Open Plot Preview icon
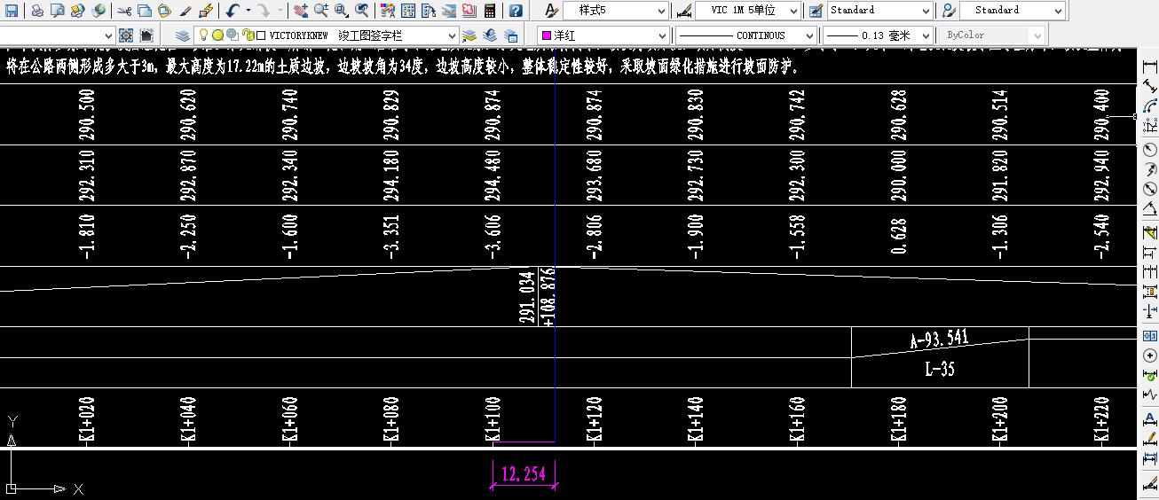1159x500 pixels. pos(58,11)
